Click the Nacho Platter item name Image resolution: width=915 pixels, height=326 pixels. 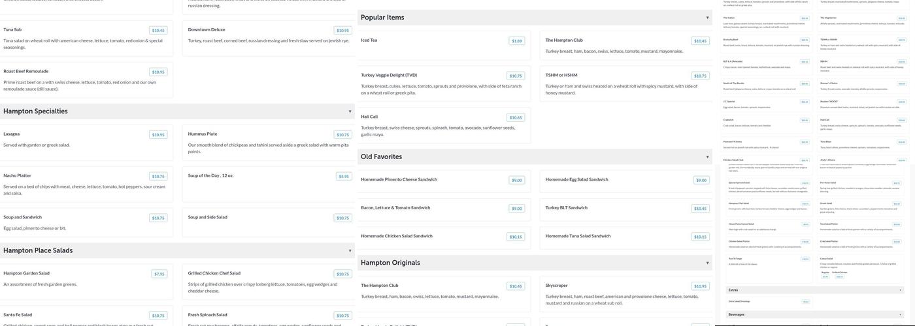pyautogui.click(x=18, y=176)
